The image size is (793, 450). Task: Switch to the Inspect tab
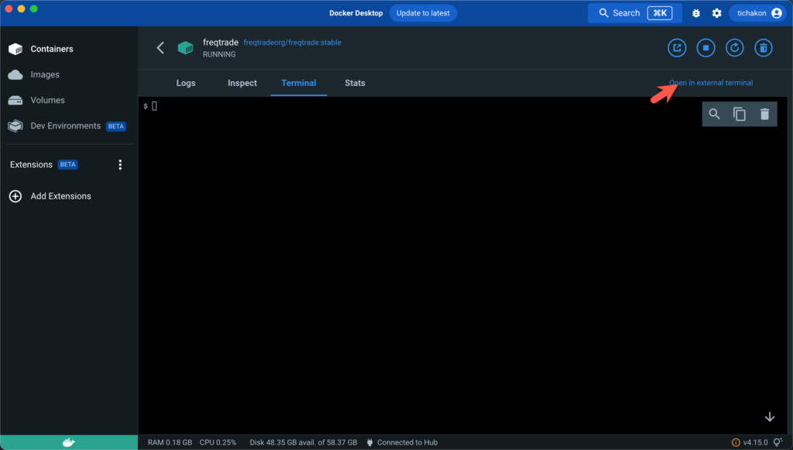click(242, 83)
